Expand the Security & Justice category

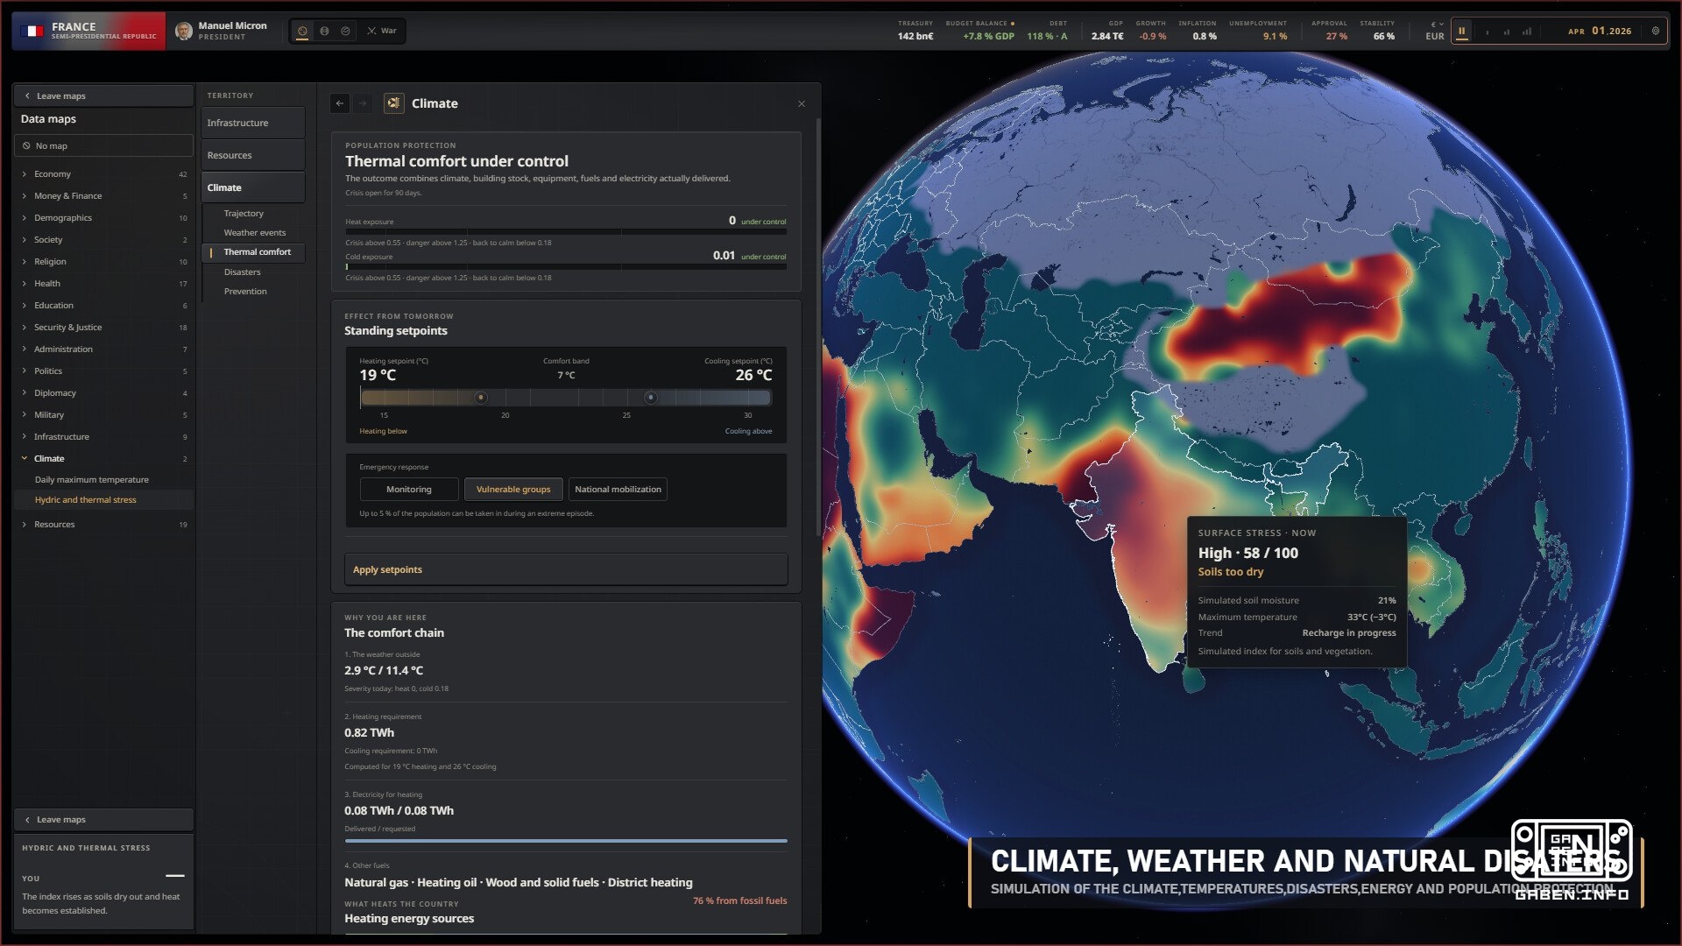point(104,328)
